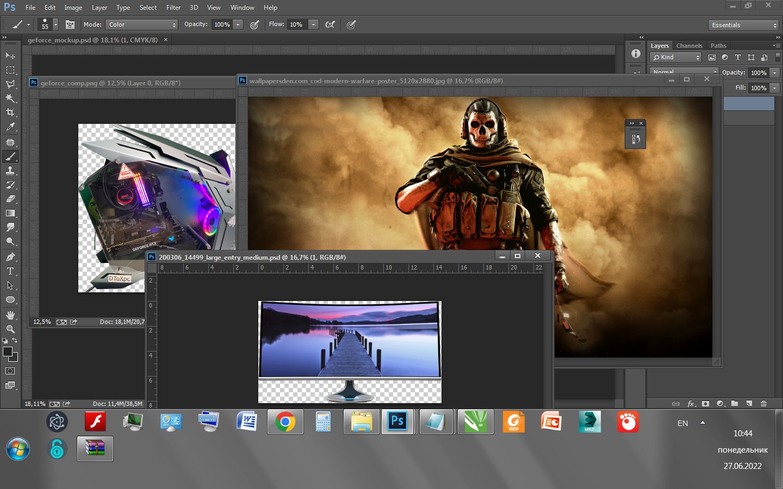The image size is (783, 489).
Task: Set the foreground color swatch
Action: pyautogui.click(x=8, y=352)
